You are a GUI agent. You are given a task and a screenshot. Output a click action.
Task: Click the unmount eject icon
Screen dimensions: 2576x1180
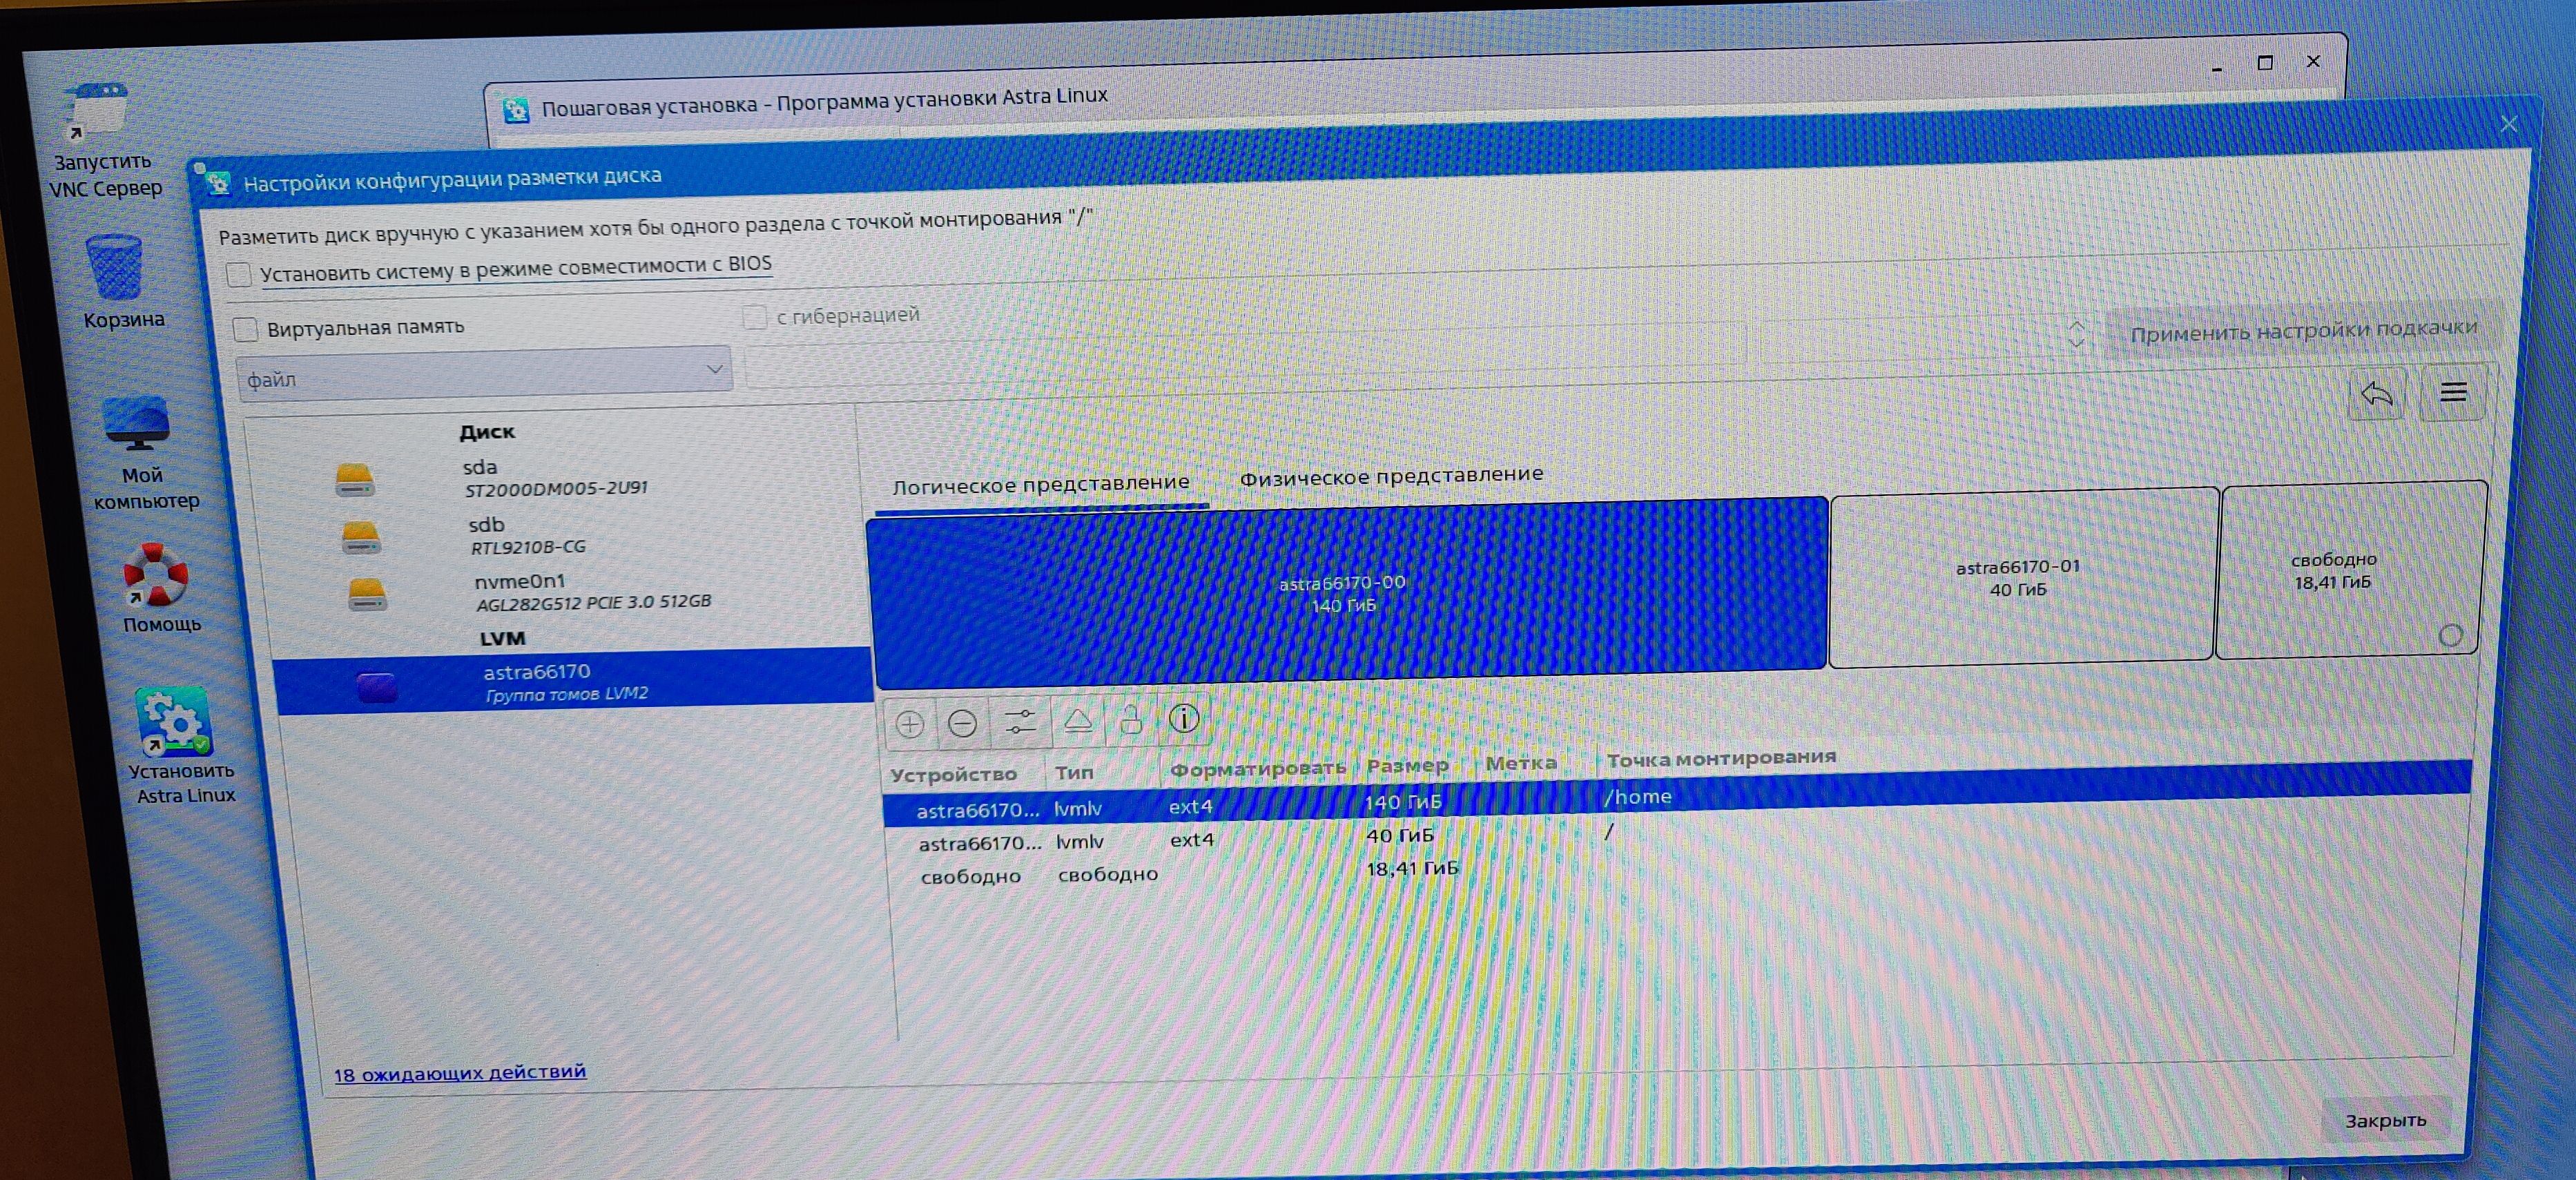click(x=1077, y=721)
